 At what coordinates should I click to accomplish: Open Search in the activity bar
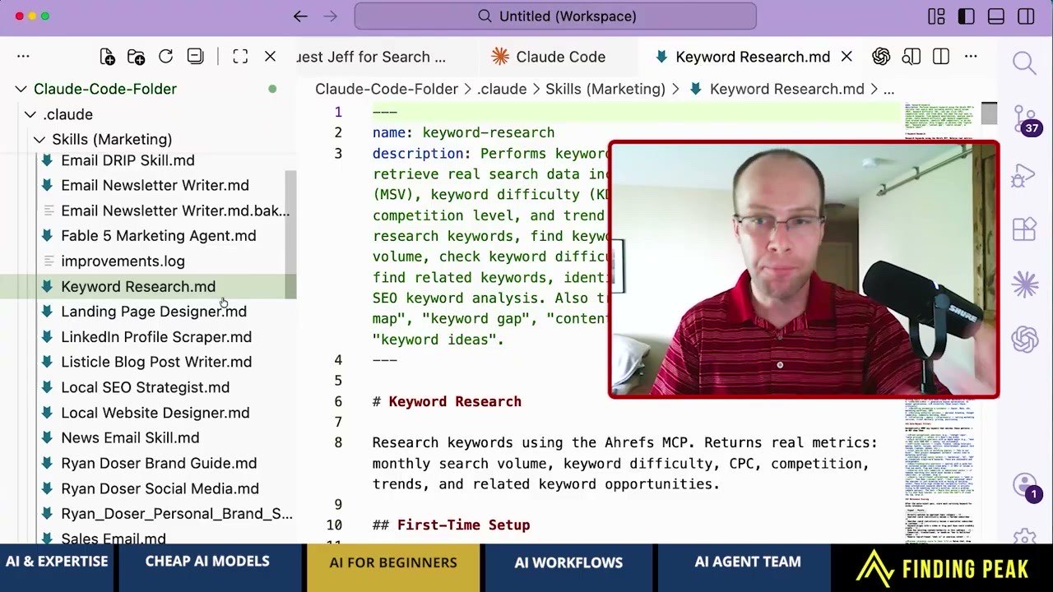(1024, 63)
